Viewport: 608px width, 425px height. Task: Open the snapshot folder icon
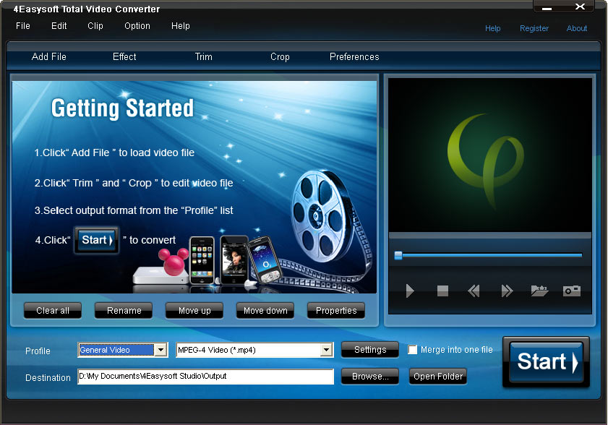[x=539, y=291]
